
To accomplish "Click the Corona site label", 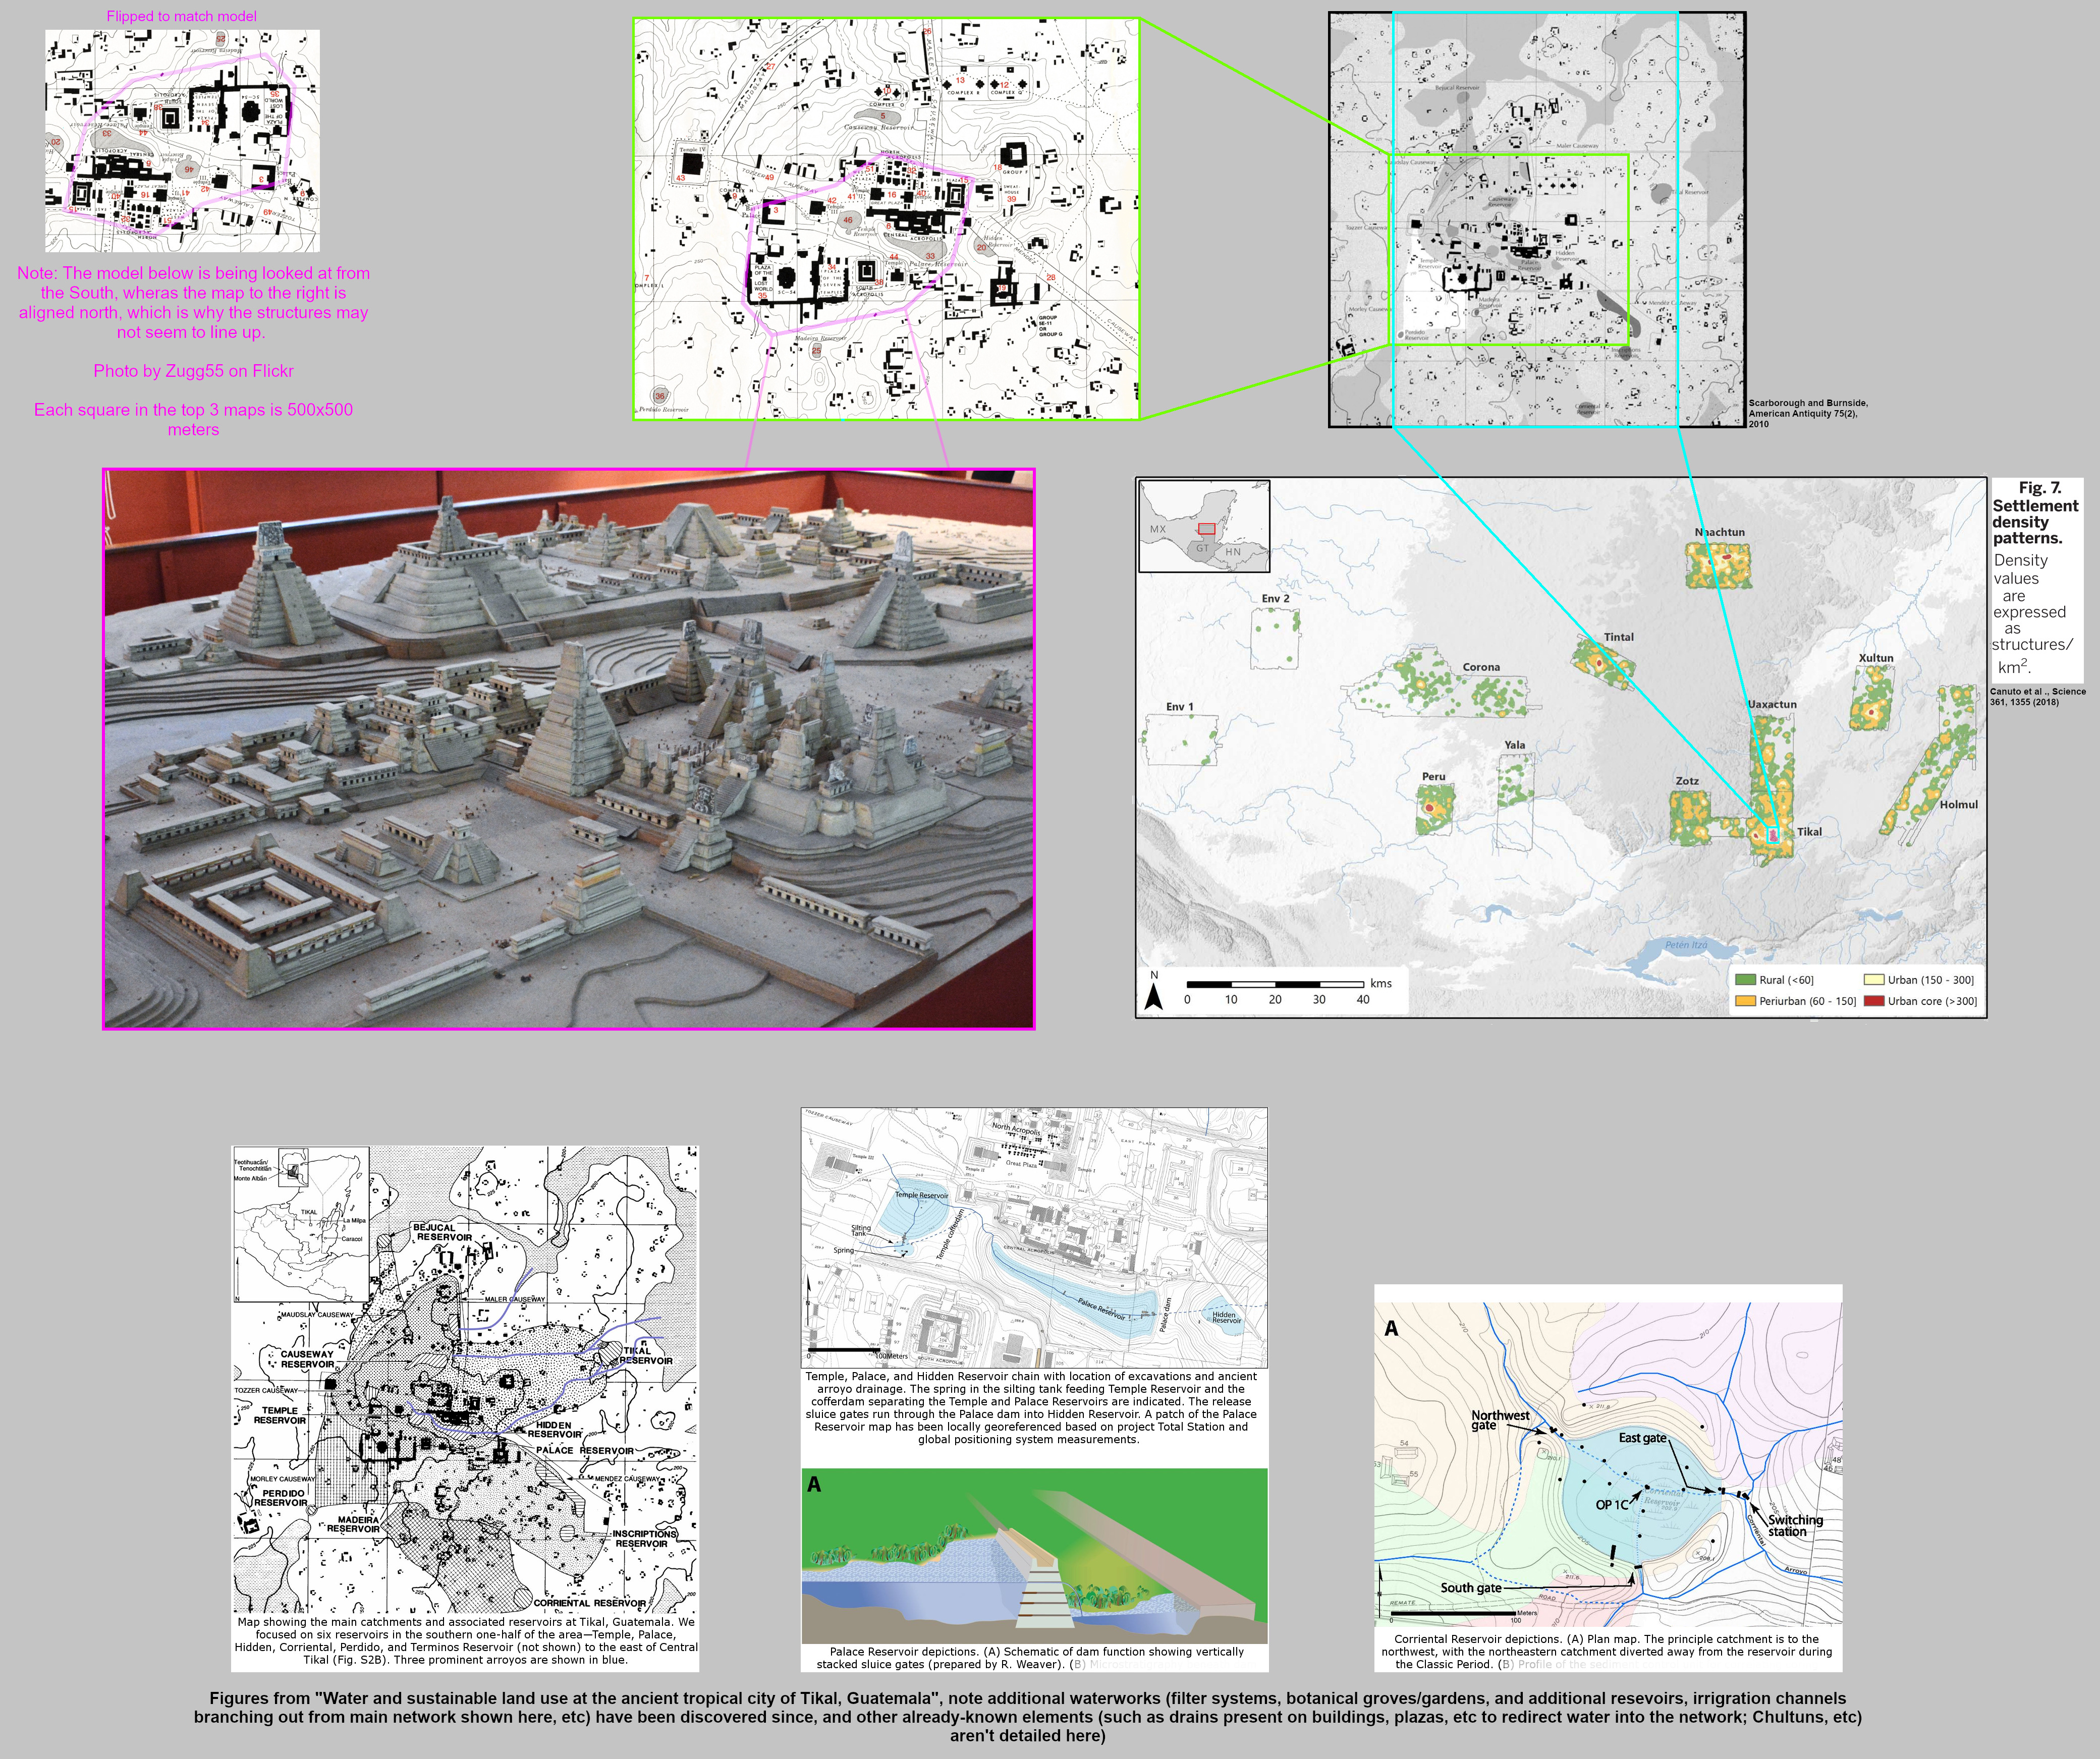I will 1481,667.
